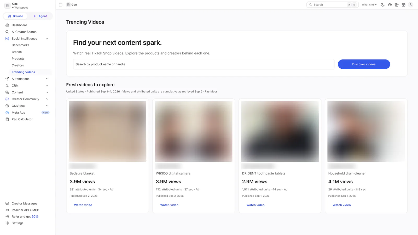
Task: Open AI Creator Search
Action: click(x=24, y=32)
